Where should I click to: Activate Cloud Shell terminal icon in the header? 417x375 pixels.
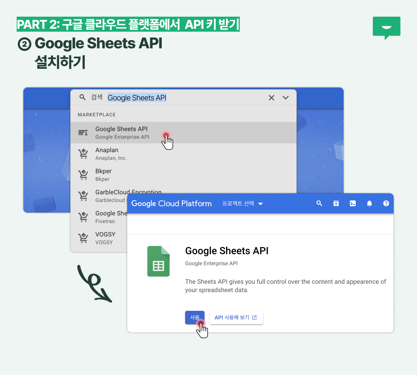tap(353, 204)
